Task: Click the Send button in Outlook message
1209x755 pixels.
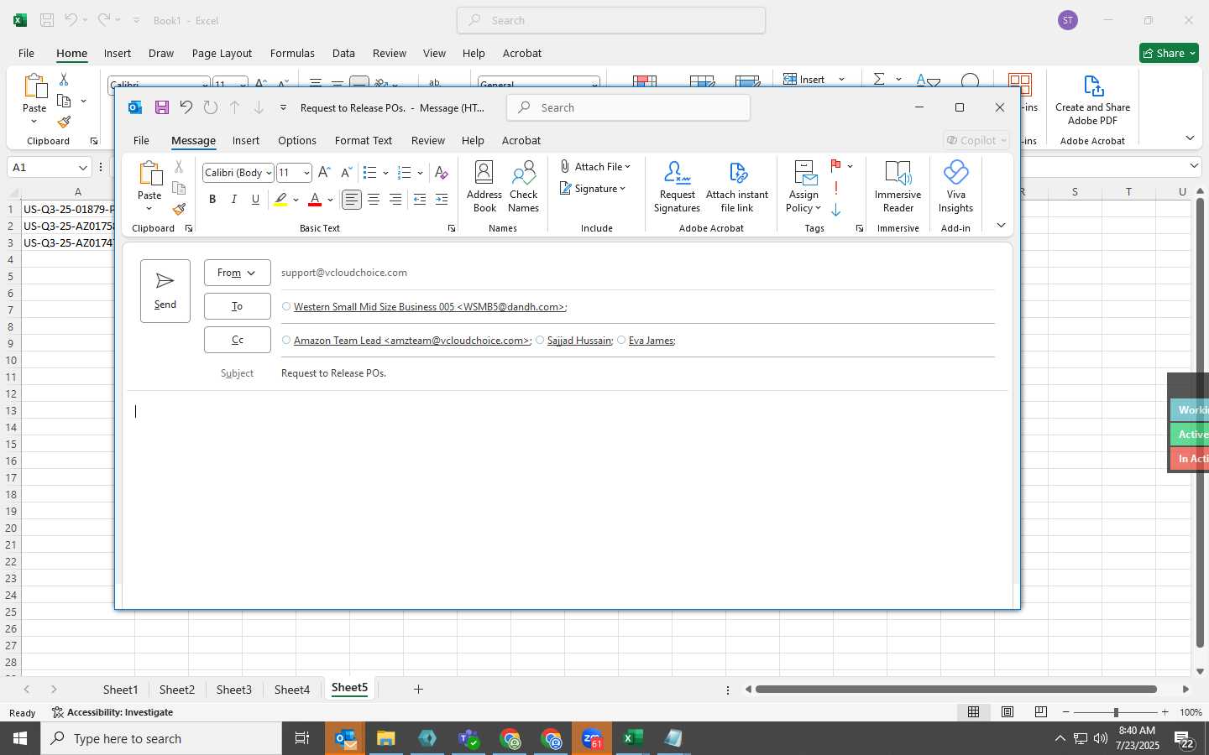Action: pyautogui.click(x=165, y=291)
